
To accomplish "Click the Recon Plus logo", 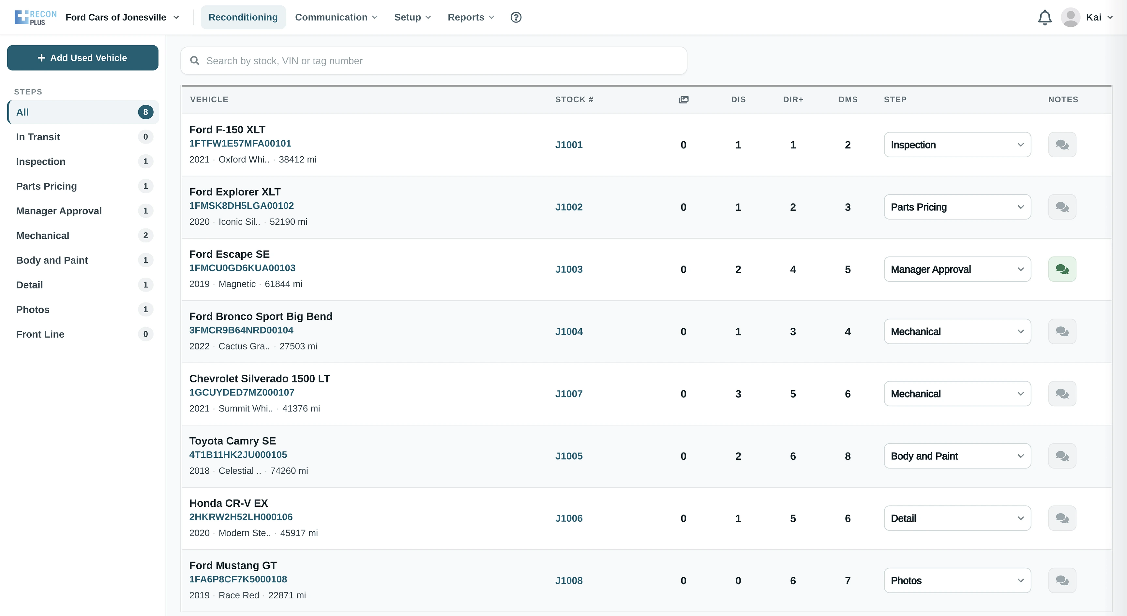I will (x=36, y=18).
